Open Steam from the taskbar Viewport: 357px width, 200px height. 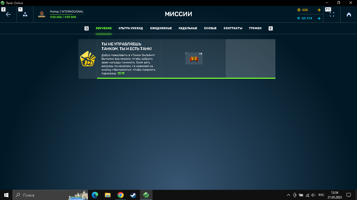tap(133, 195)
